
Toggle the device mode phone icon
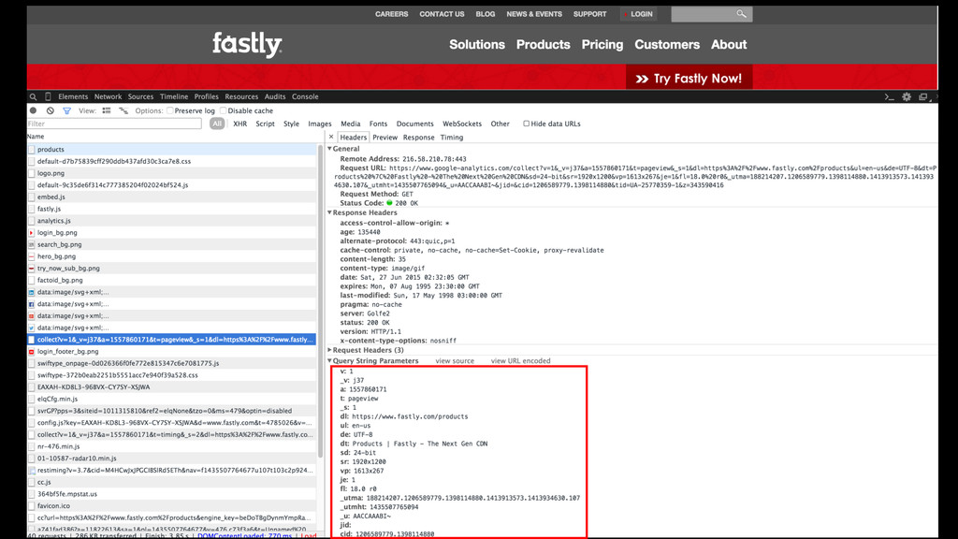pos(48,96)
